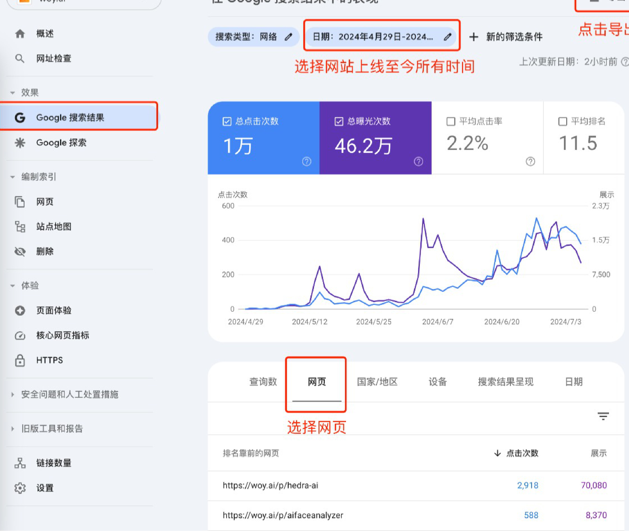Screen dimensions: 629x531
Task: Enable the 平均点击率 checkbox
Action: [x=451, y=121]
